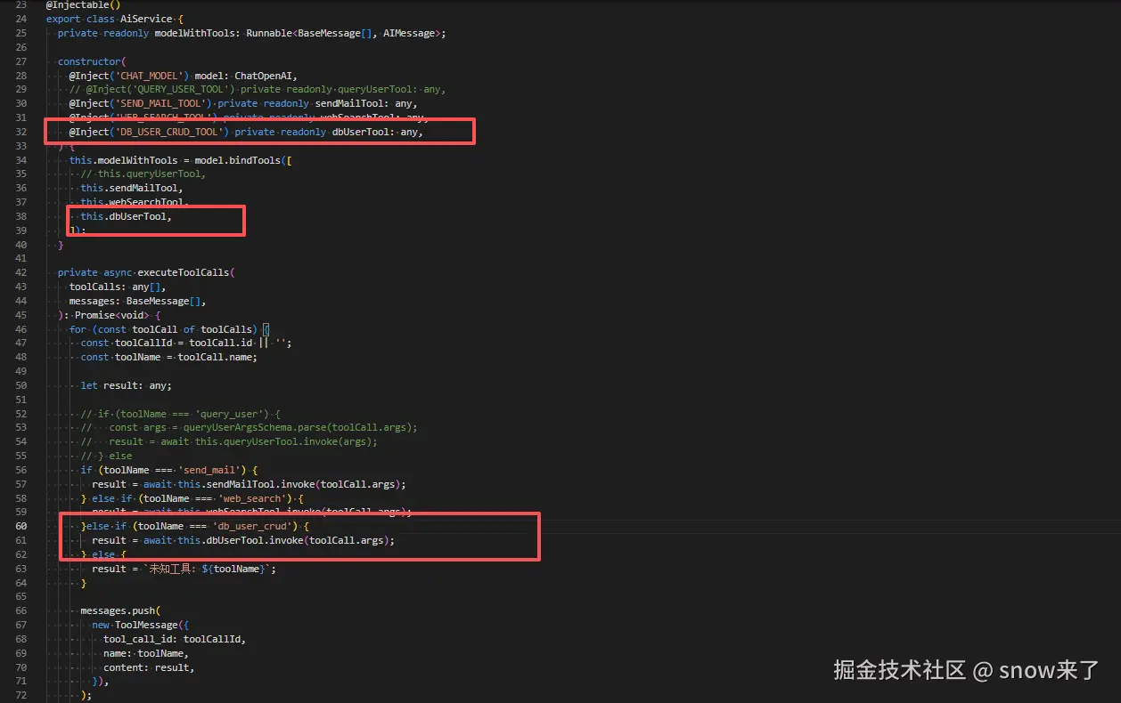This screenshot has width=1121, height=703.
Task: Select the 'db_user_crud' string literal
Action: click(254, 526)
